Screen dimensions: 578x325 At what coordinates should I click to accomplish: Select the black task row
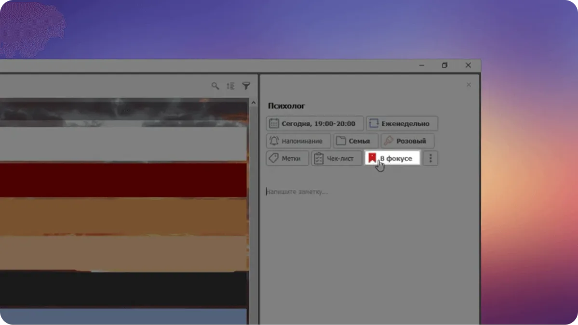(123, 288)
